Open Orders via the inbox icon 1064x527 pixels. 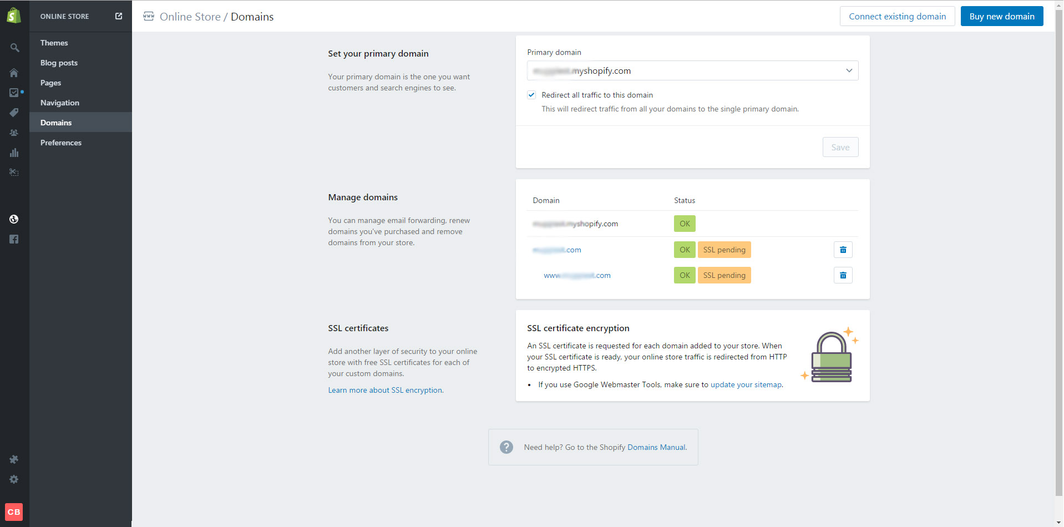coord(14,93)
